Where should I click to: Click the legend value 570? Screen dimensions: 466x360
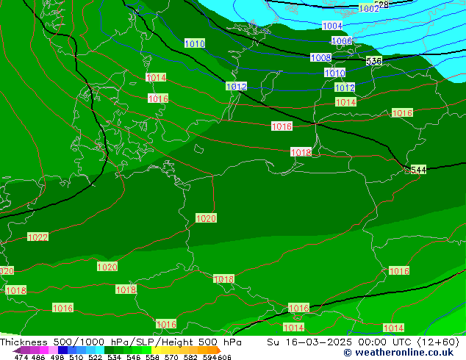[x=171, y=357]
